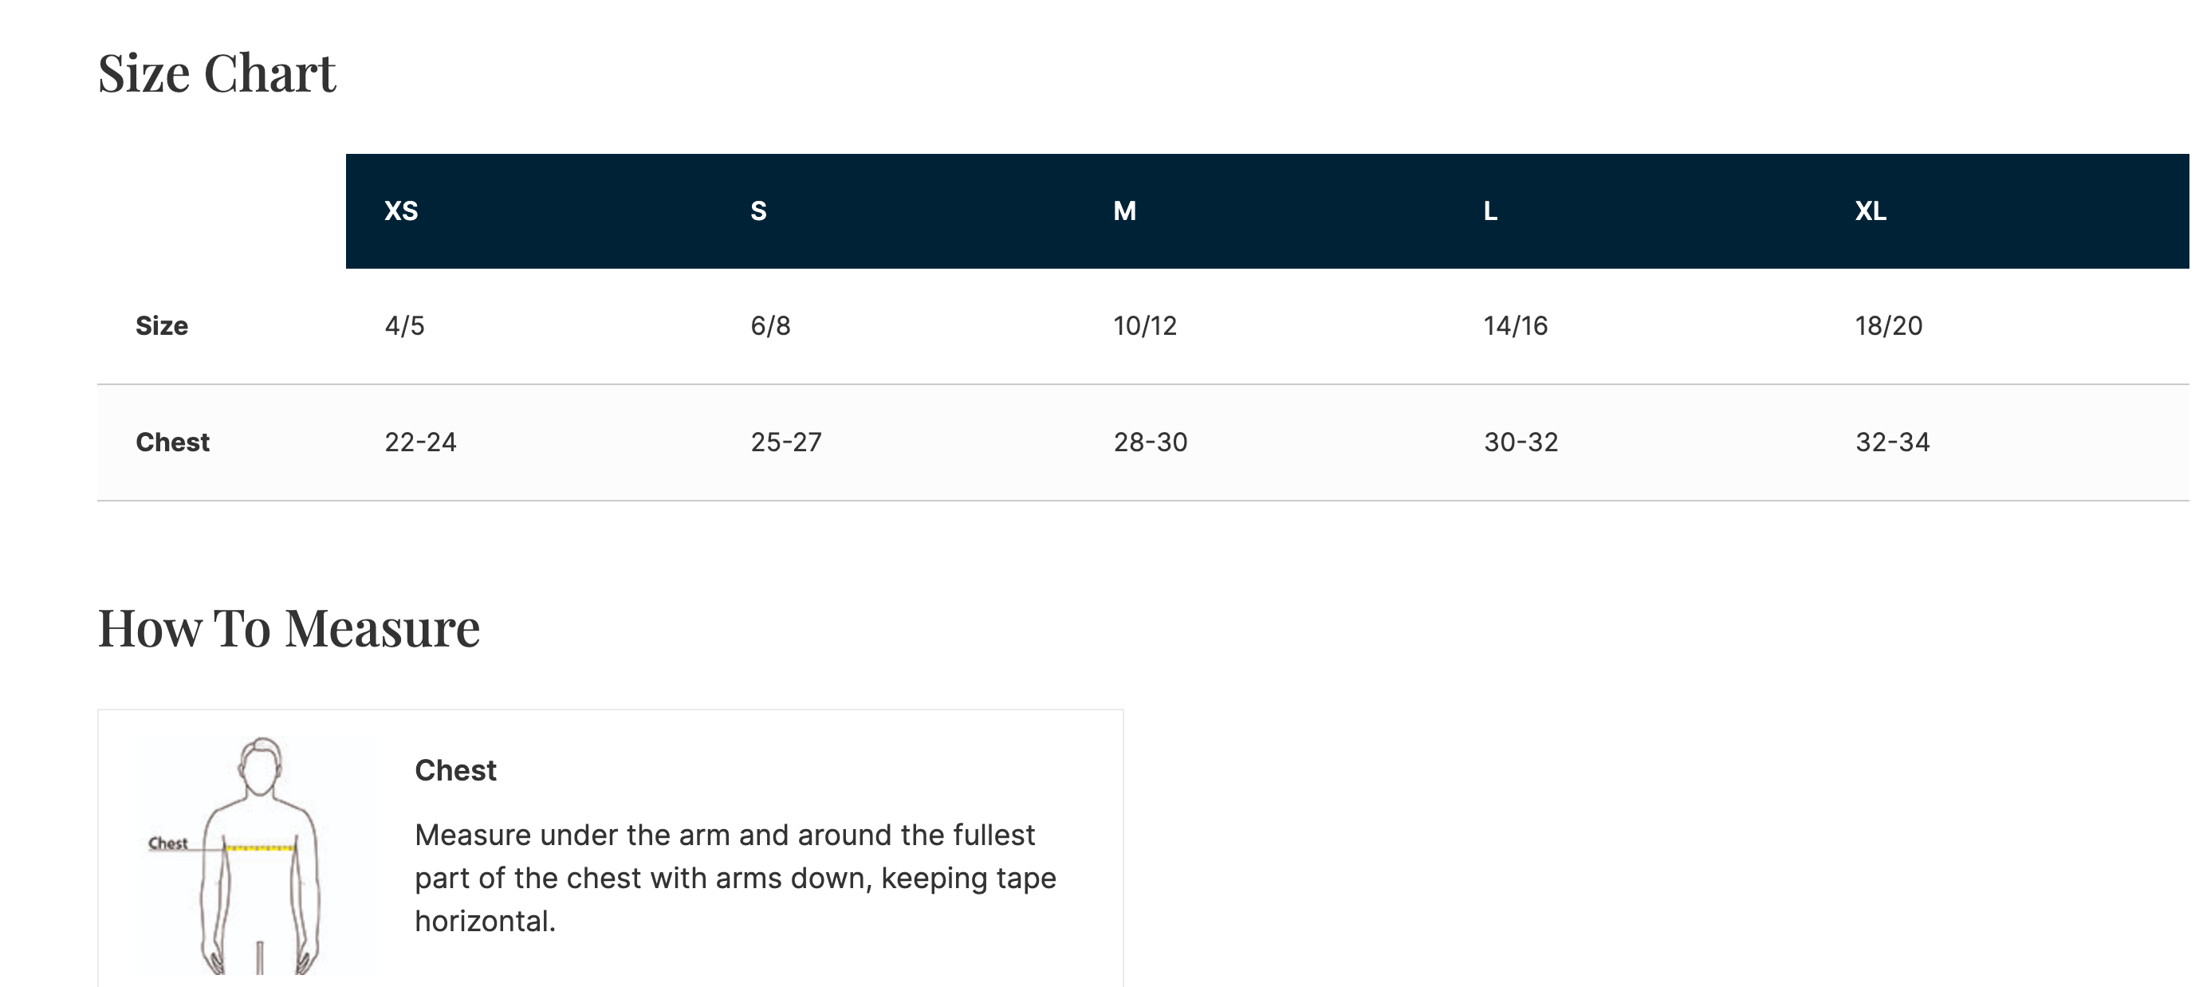Click the 6/8 size cell
Screen dimensions: 2207x987
point(770,325)
